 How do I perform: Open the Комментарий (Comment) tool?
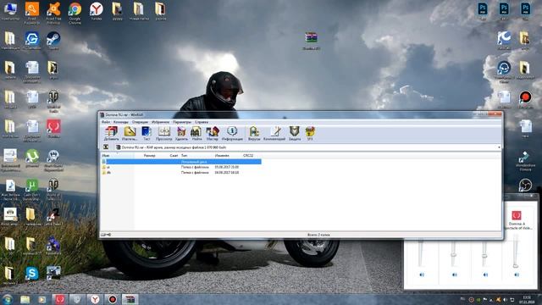pos(274,133)
